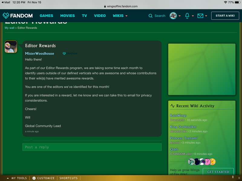Screen dimensions: 242x181
Task: Click the Fandom heart logo
Action: 6,16
